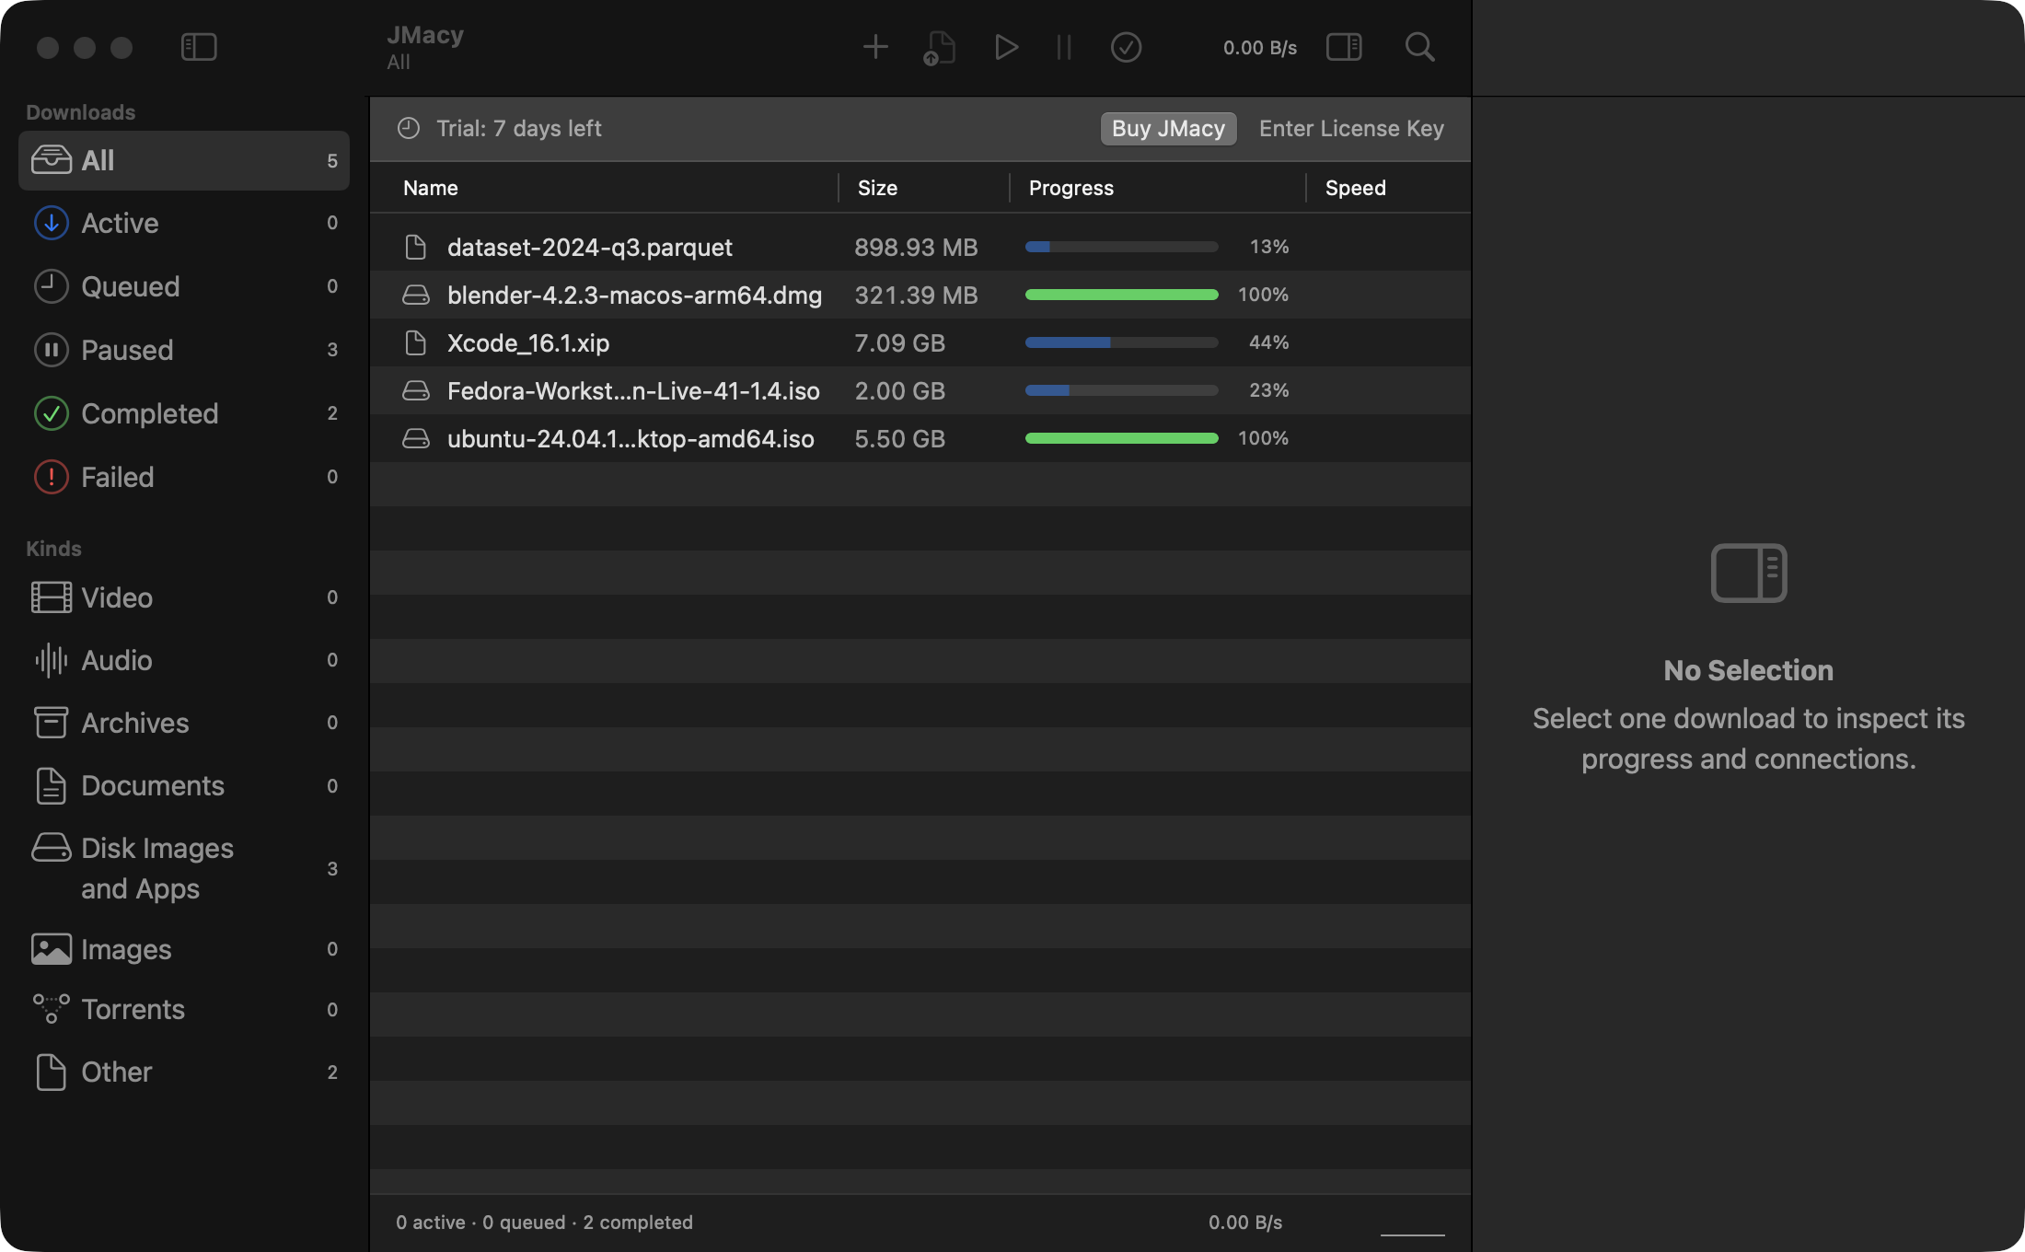Filter by Completed downloads

coord(184,413)
